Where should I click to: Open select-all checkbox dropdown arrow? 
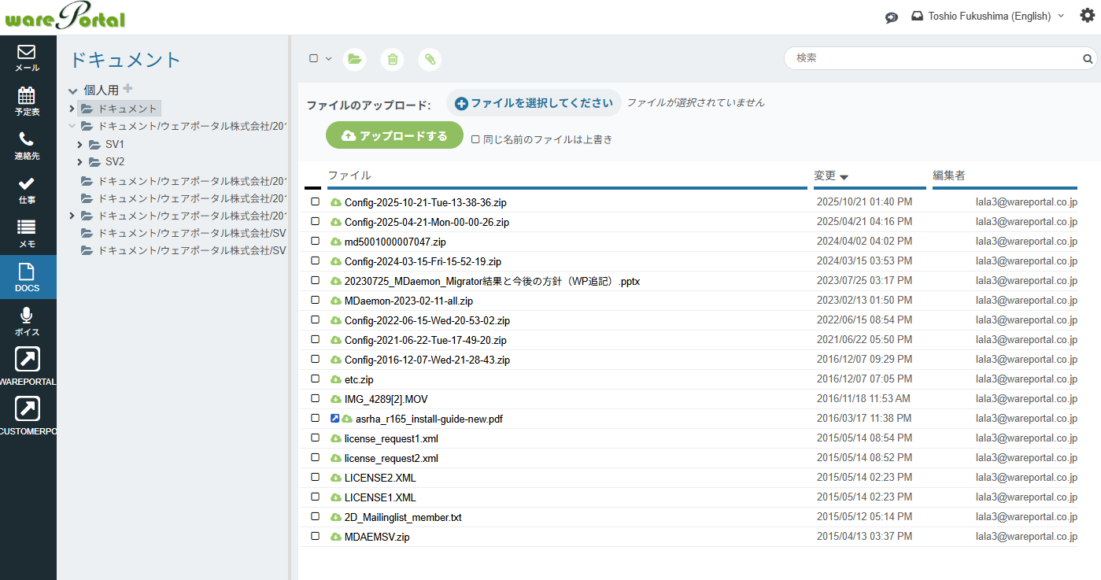tap(329, 59)
